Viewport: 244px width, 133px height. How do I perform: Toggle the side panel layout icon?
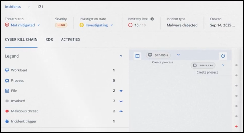pyautogui.click(x=137, y=56)
